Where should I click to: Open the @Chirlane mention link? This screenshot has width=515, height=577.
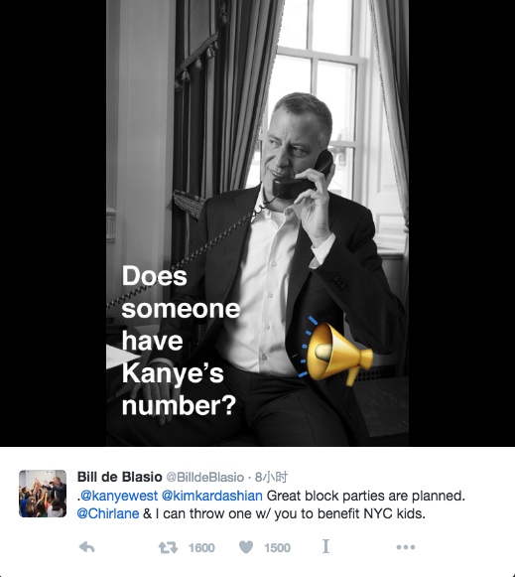click(108, 513)
